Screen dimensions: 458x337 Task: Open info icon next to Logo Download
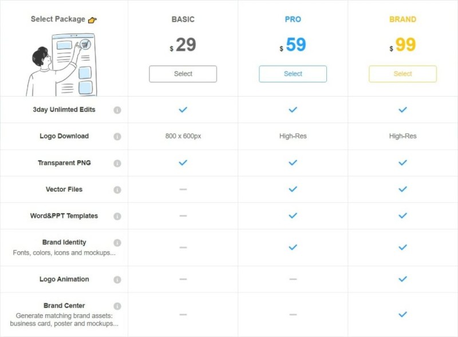pos(117,137)
